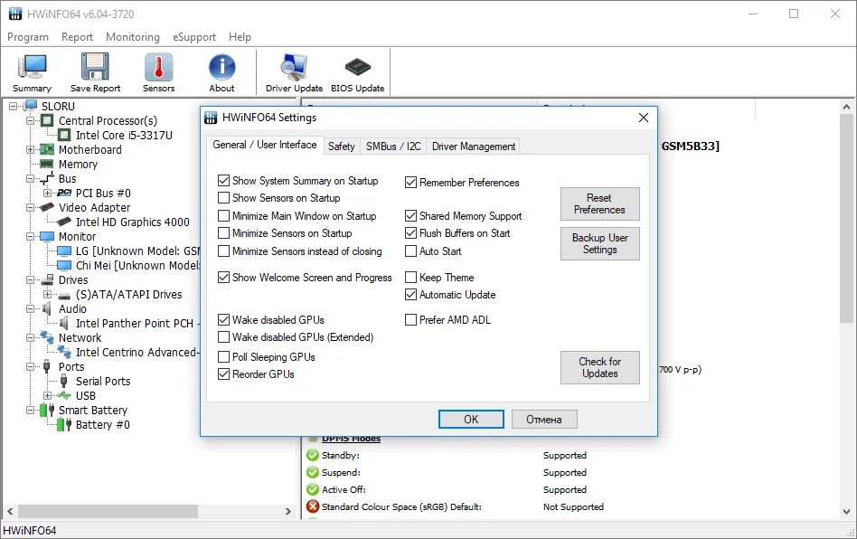This screenshot has height=539, width=857.
Task: Expand the (S)ATA/ATAPI Drives node
Action: (48, 294)
